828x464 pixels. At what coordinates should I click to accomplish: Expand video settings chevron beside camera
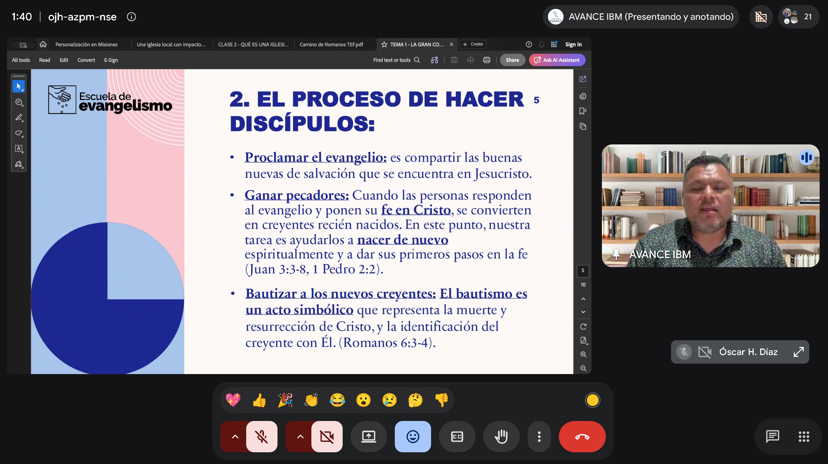coord(300,436)
